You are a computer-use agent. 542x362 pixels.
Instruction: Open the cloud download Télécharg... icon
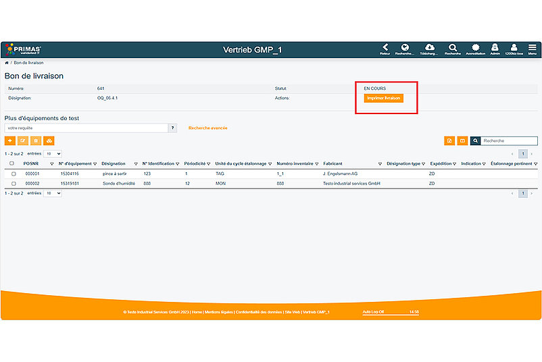coord(429,49)
